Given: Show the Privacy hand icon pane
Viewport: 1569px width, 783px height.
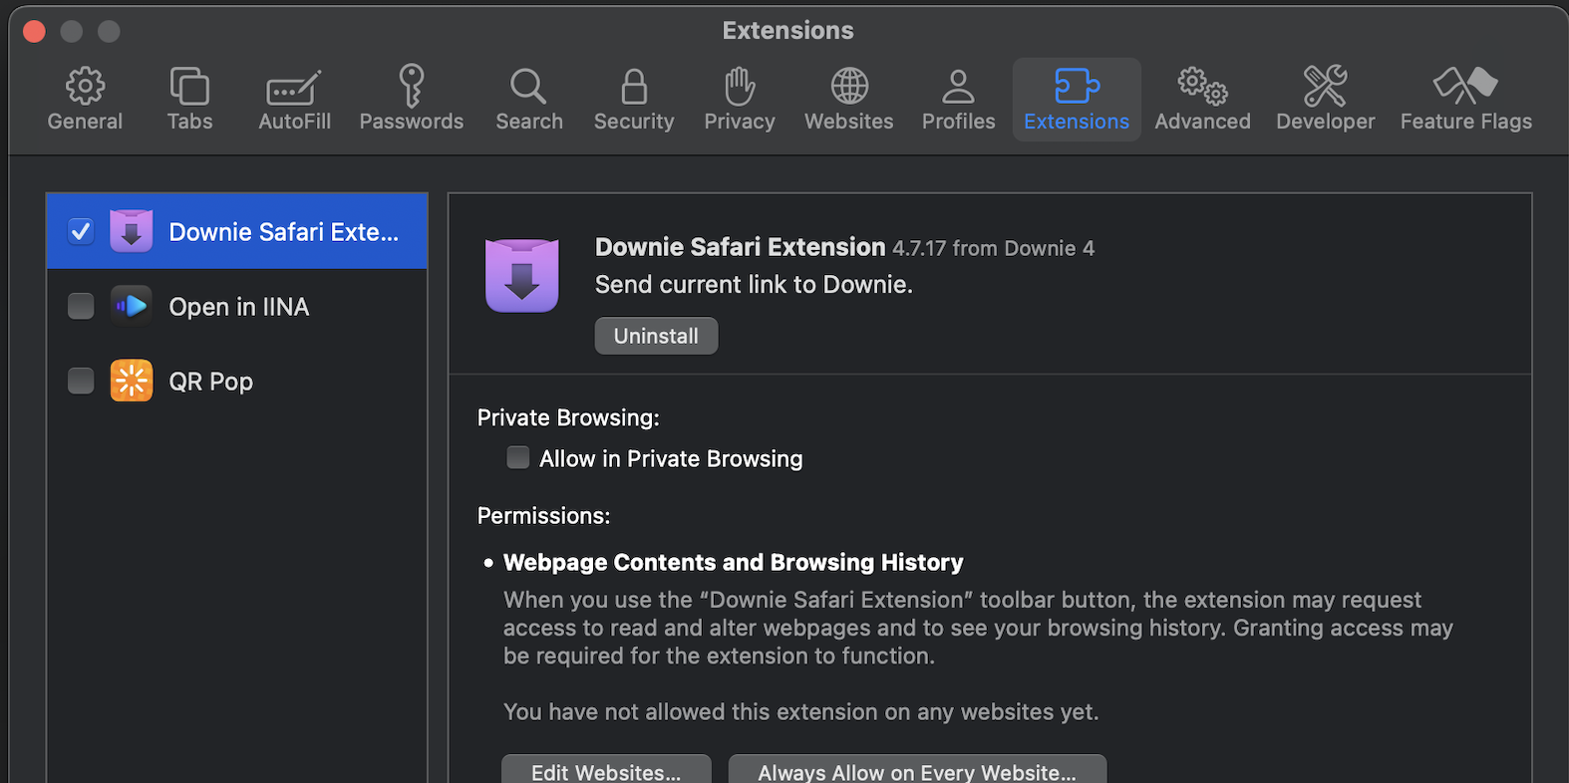Looking at the screenshot, I should point(740,99).
